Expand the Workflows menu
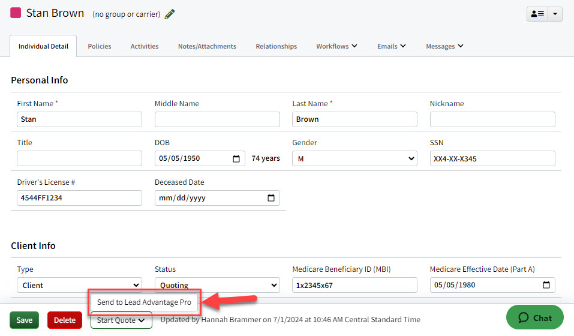Image resolution: width=574 pixels, height=336 pixels. pyautogui.click(x=337, y=46)
